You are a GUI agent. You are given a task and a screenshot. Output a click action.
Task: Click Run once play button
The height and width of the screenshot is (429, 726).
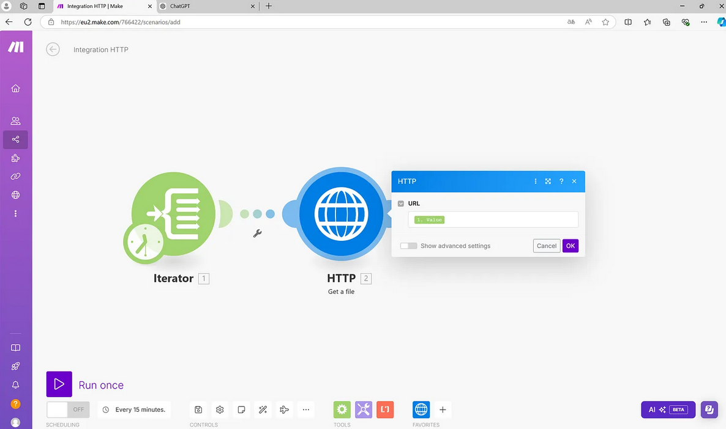click(59, 384)
